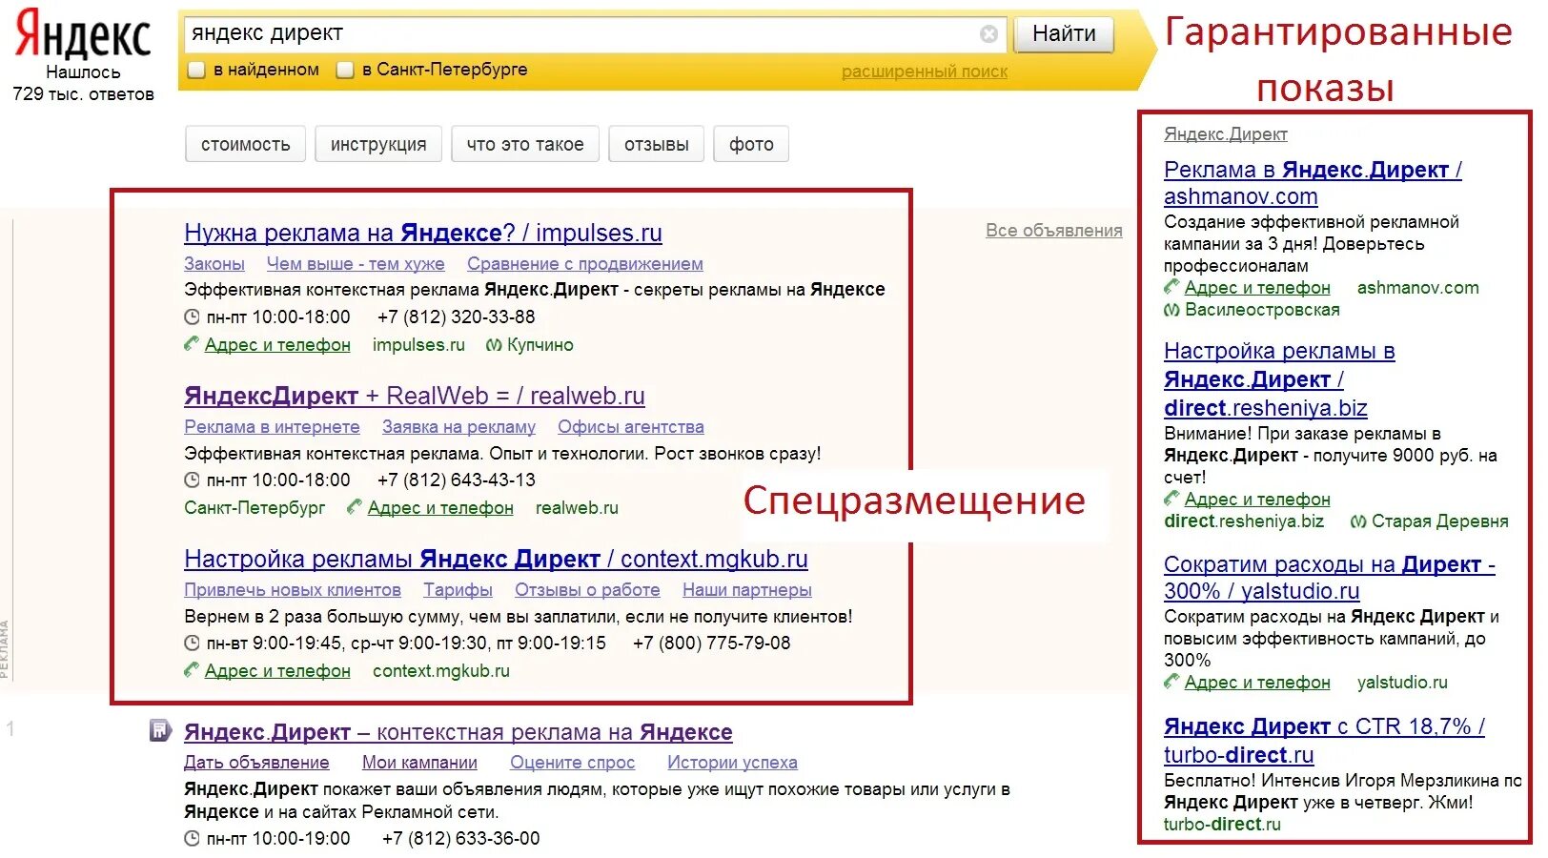Viewport: 1548px width, 858px height.
Task: Select the 'стоимость' suggestion tab
Action: click(x=245, y=144)
